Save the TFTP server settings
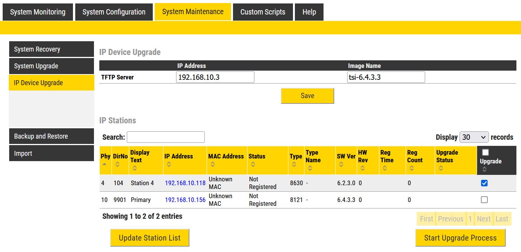 (x=307, y=96)
